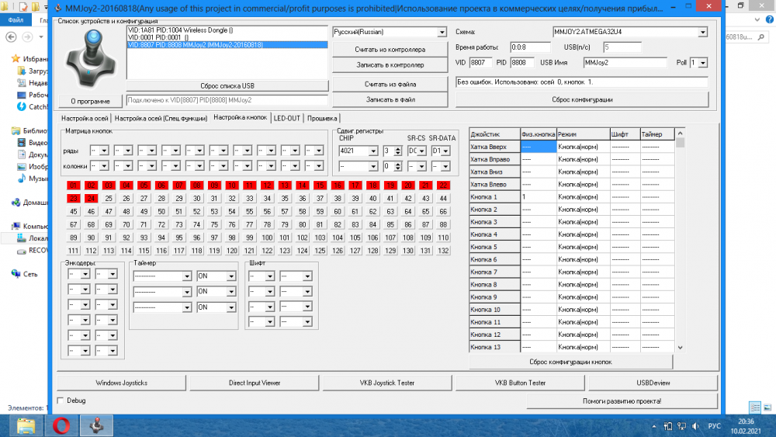Click the USB Имя text field
This screenshot has height=437, width=776.
tap(625, 62)
